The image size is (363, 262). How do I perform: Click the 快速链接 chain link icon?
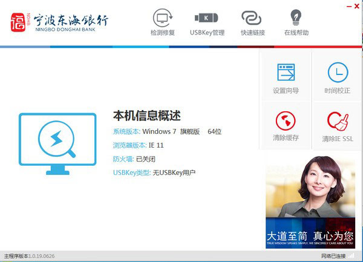coord(252,22)
